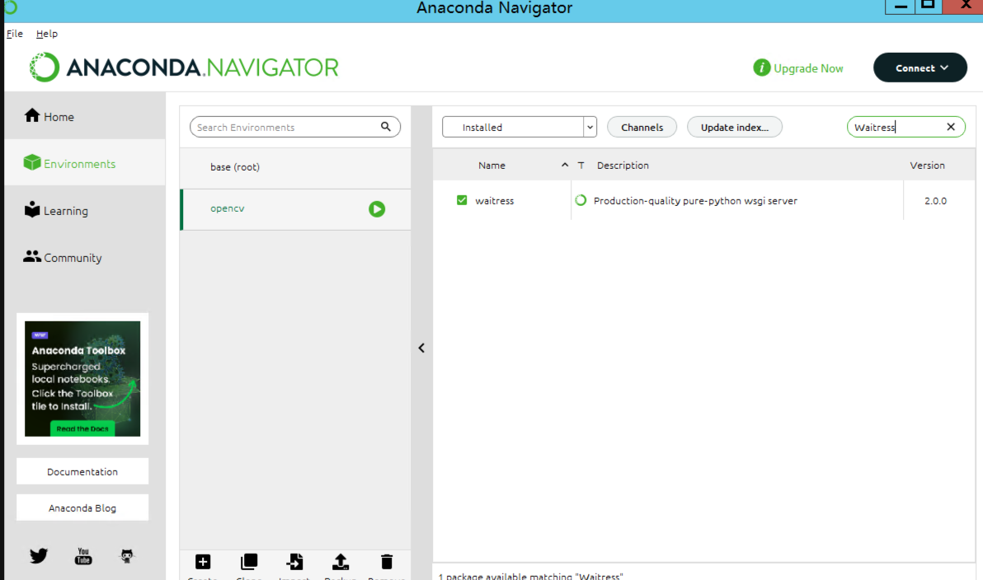Viewport: 983px width, 580px height.
Task: Click the Upgrade Now link
Action: 808,68
